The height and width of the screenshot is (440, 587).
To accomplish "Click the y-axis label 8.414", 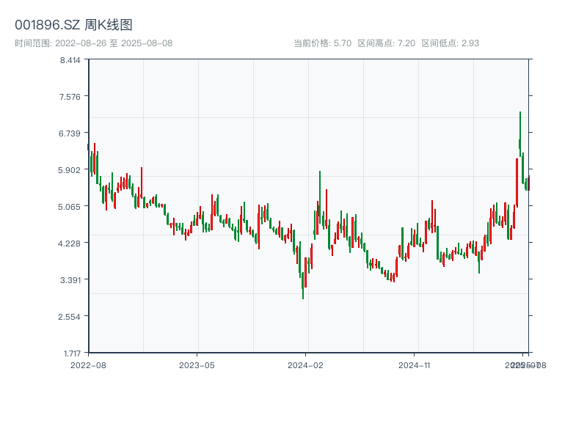I will [x=70, y=60].
